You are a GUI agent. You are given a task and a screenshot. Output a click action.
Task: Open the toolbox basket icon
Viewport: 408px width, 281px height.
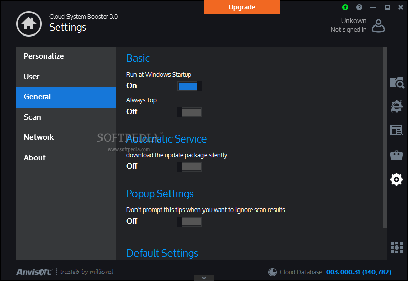(x=396, y=155)
